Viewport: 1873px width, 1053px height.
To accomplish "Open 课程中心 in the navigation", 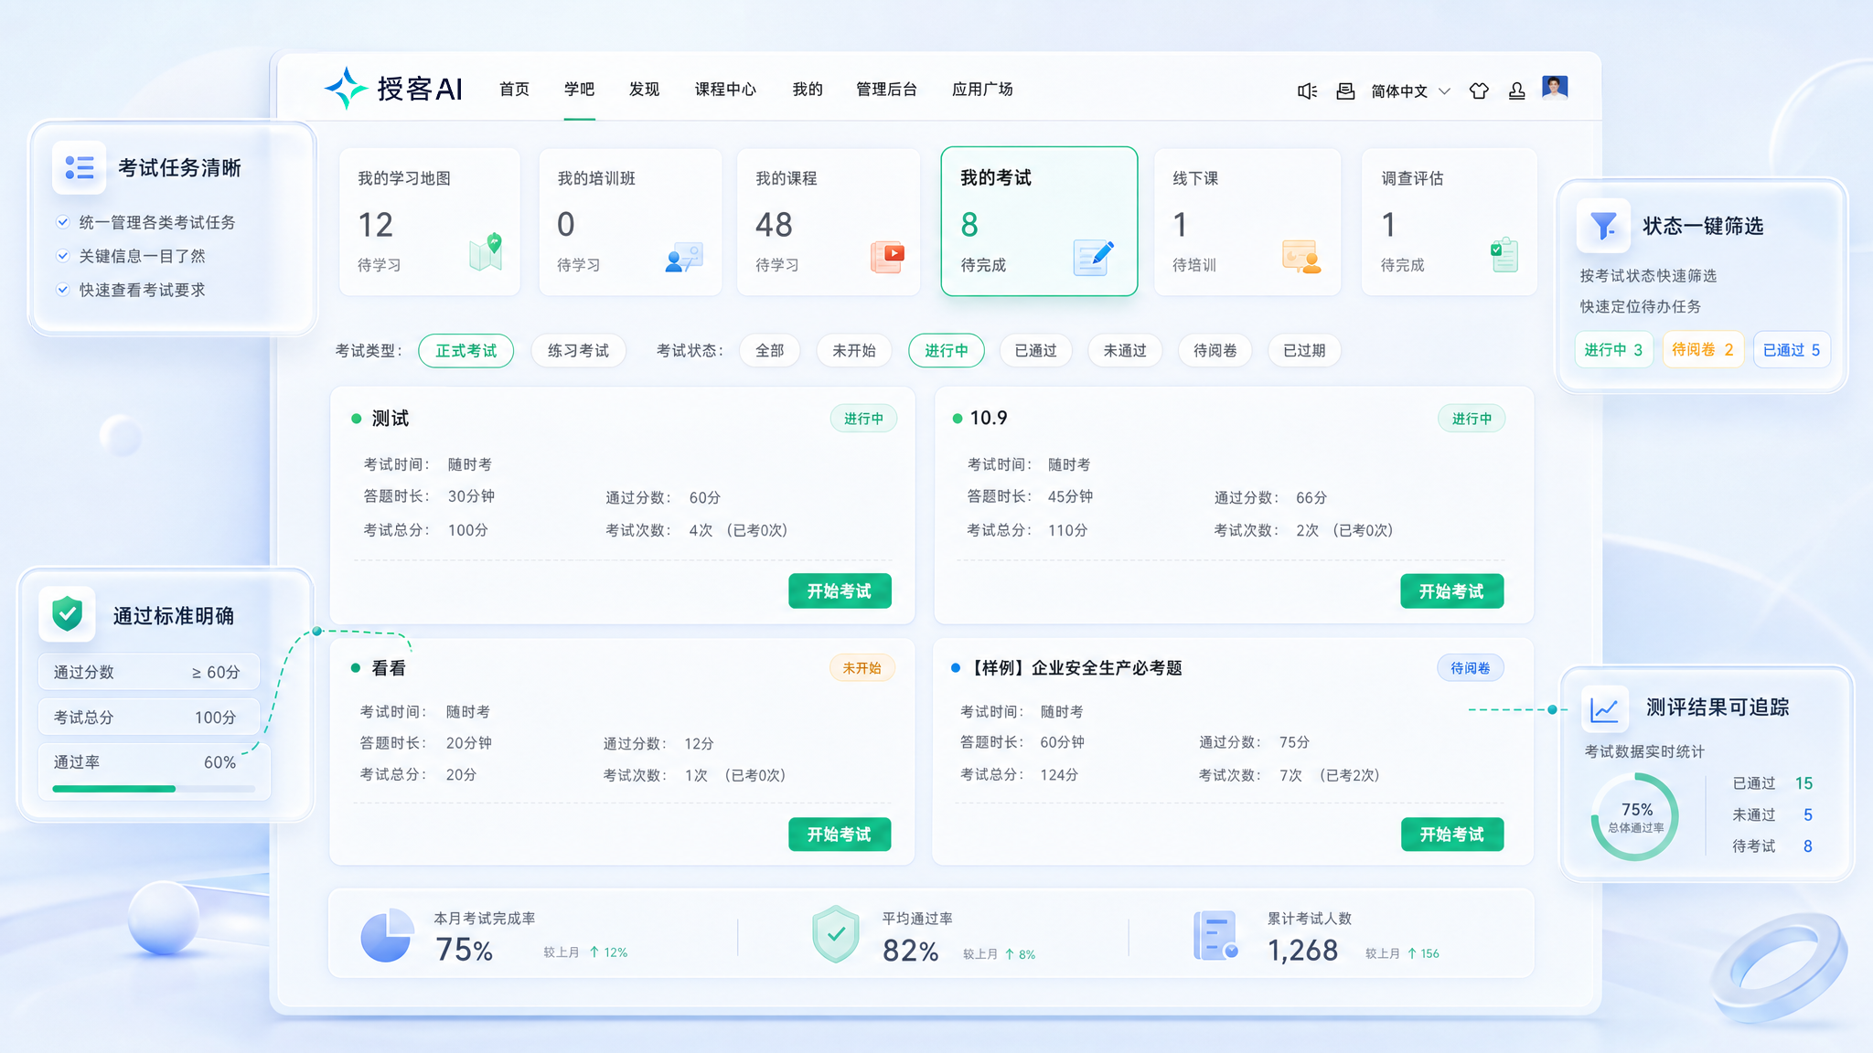I will tap(725, 90).
